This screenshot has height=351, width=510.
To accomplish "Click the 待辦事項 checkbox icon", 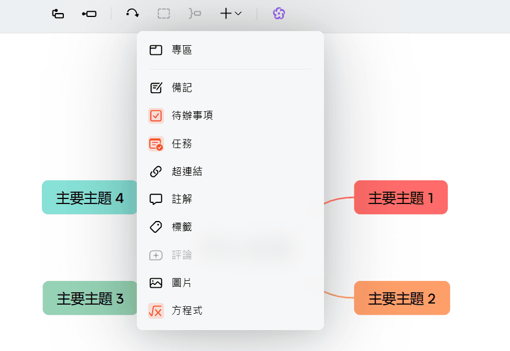I will pyautogui.click(x=156, y=116).
